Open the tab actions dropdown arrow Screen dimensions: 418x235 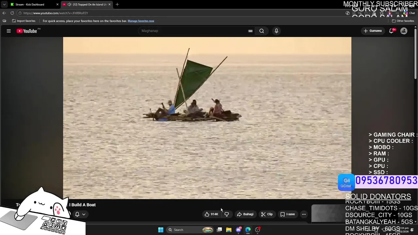coord(4,5)
